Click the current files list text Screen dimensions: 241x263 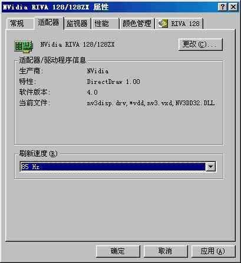(151, 103)
